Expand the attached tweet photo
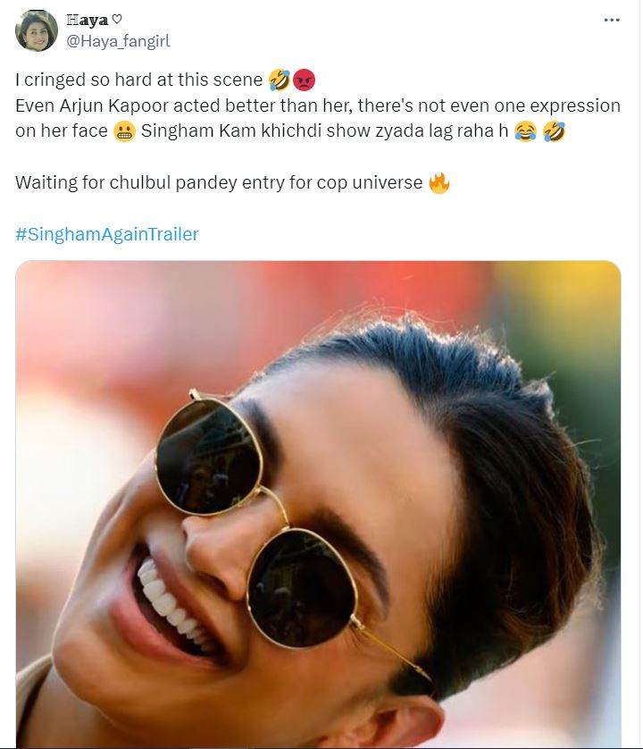 pyautogui.click(x=318, y=501)
